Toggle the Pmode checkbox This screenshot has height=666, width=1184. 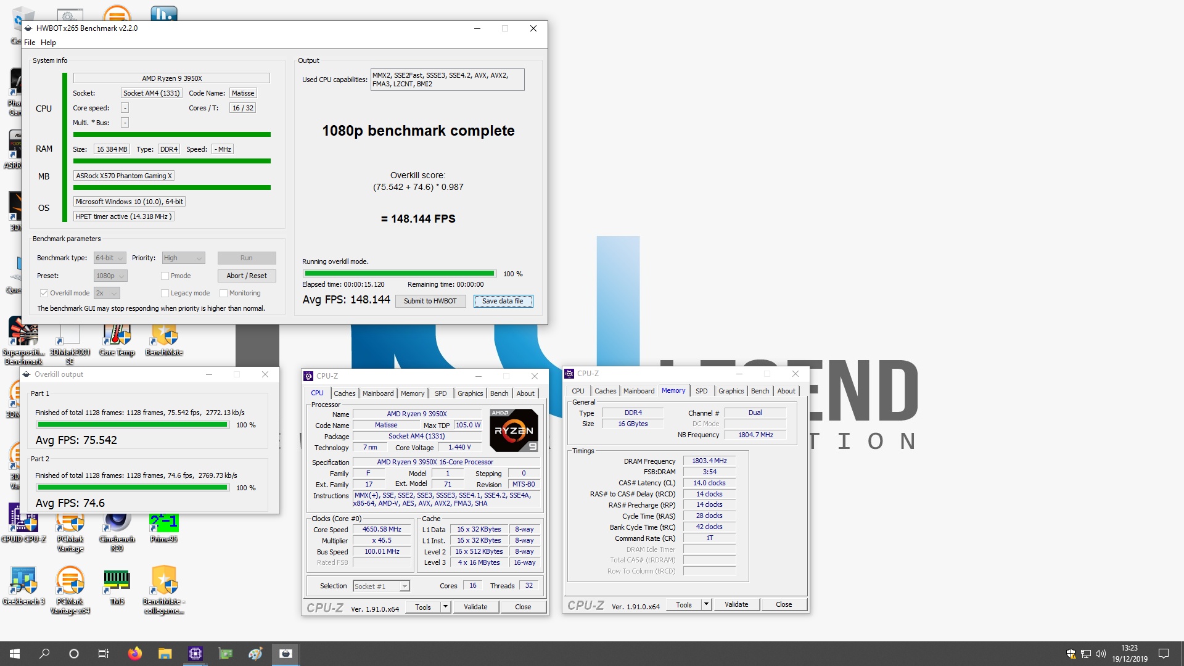coord(165,276)
